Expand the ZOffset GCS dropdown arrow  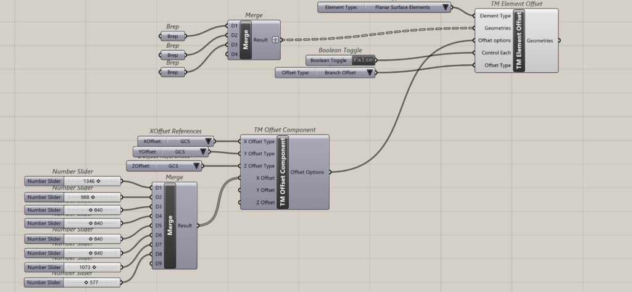196,166
